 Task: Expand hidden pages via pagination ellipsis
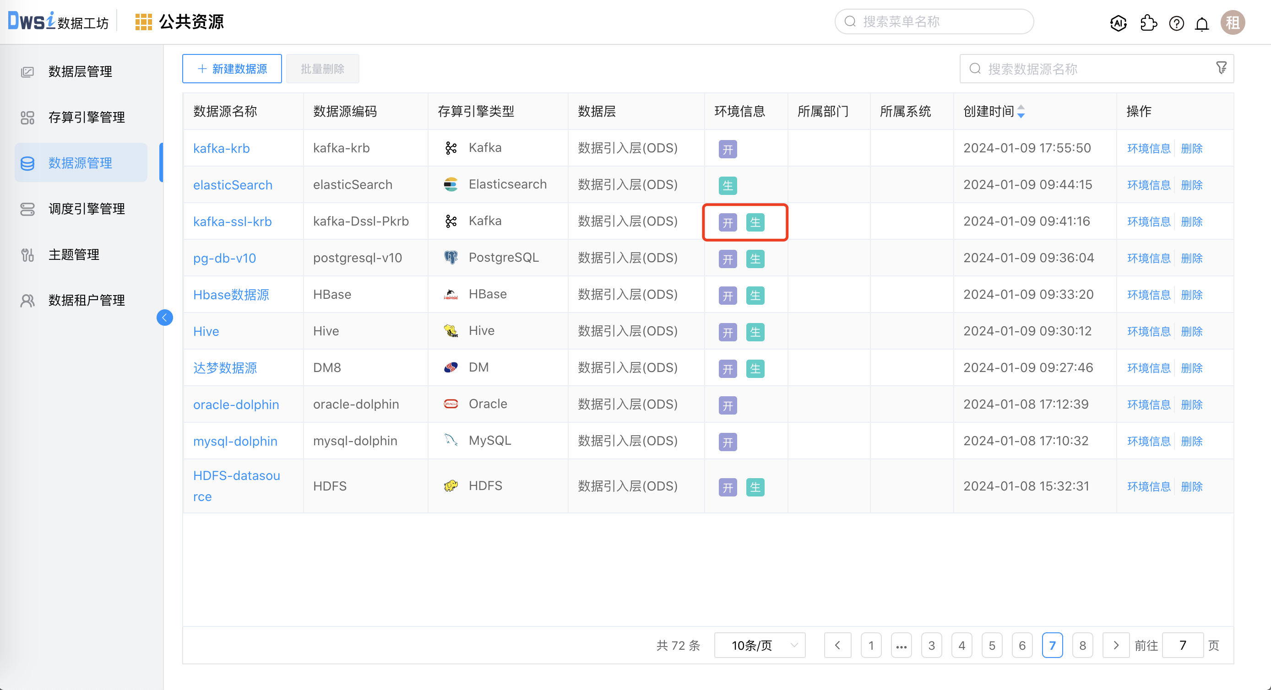point(902,645)
